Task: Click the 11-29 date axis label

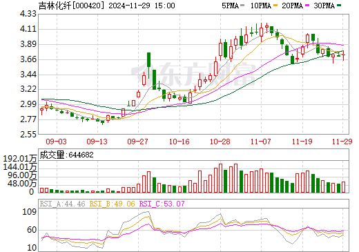Action: [342, 142]
